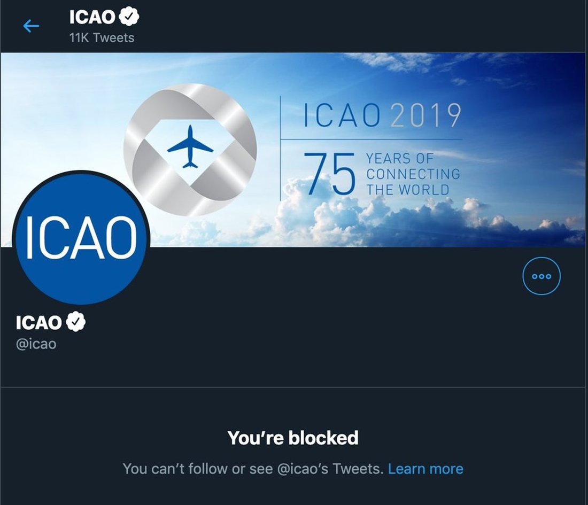Select the @icao handle under profile name

36,343
